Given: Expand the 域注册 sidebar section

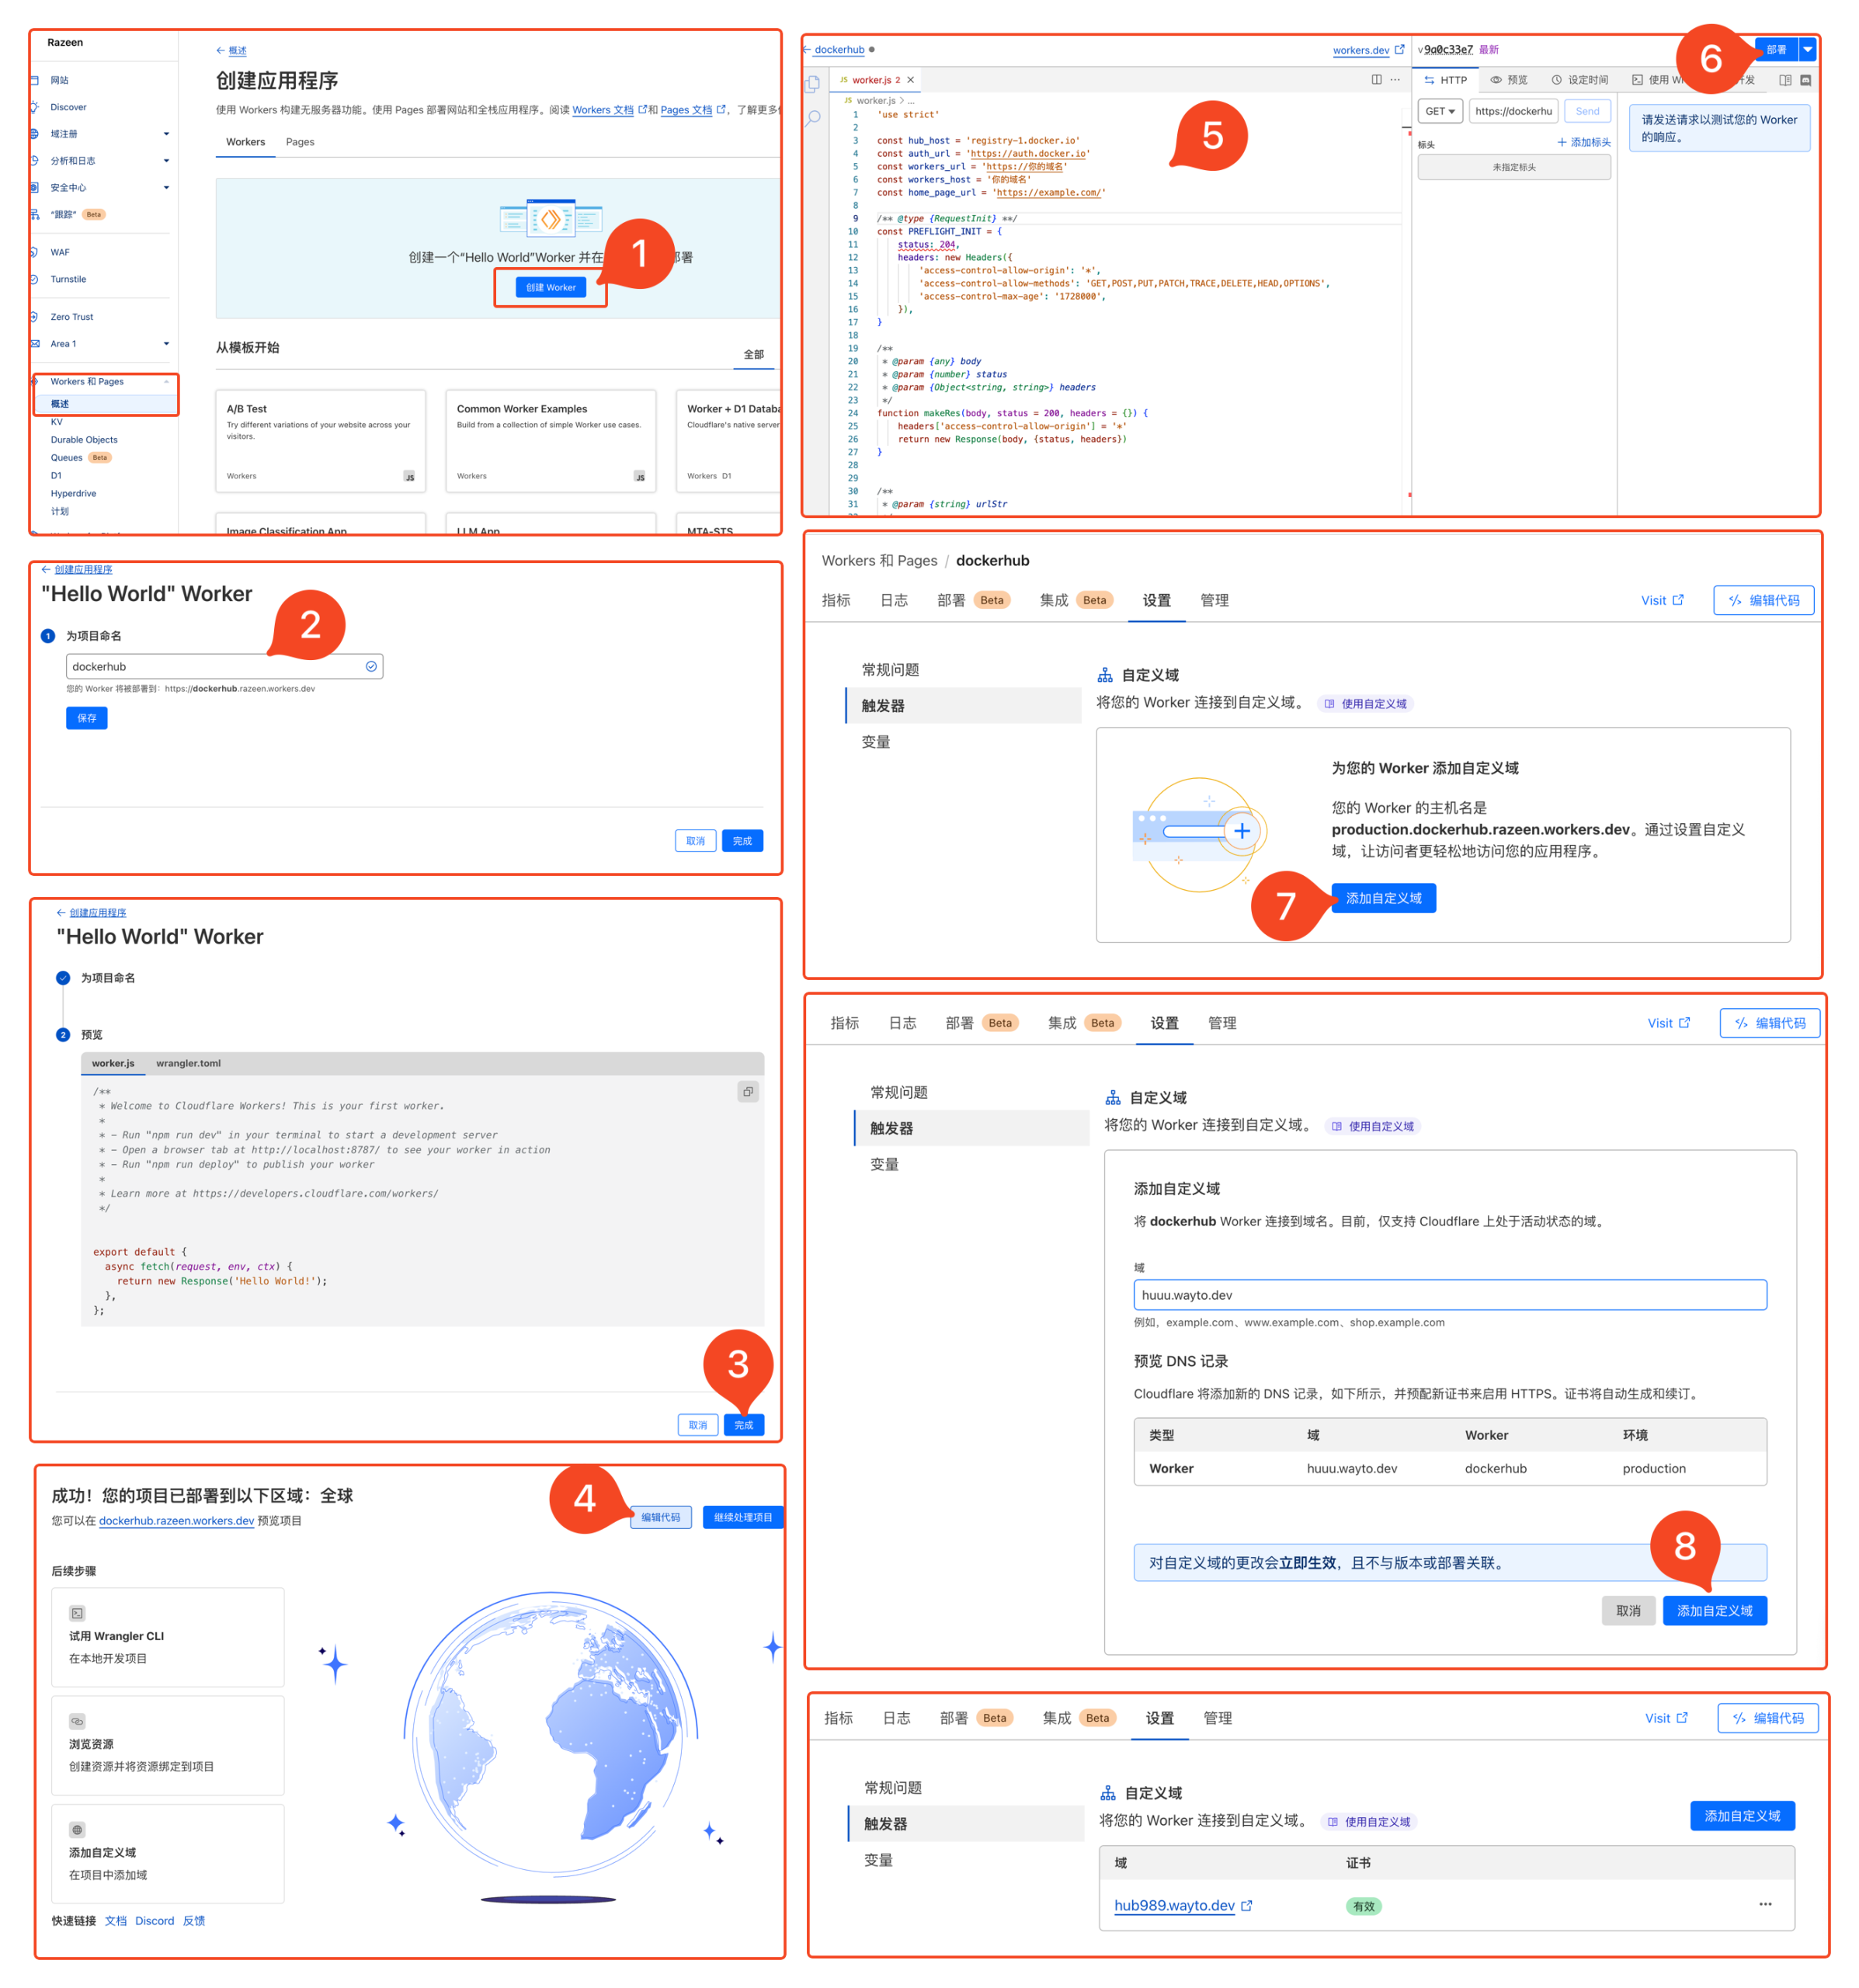Looking at the screenshot, I should pos(166,134).
